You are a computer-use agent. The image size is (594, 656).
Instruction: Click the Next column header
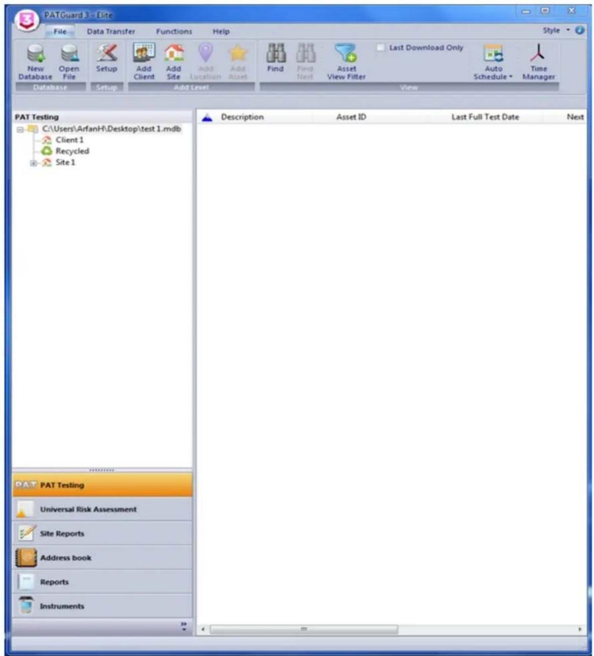(575, 117)
